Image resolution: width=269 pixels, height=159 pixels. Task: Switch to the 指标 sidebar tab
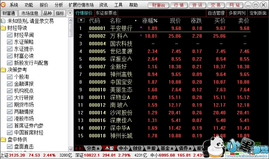click(x=60, y=13)
